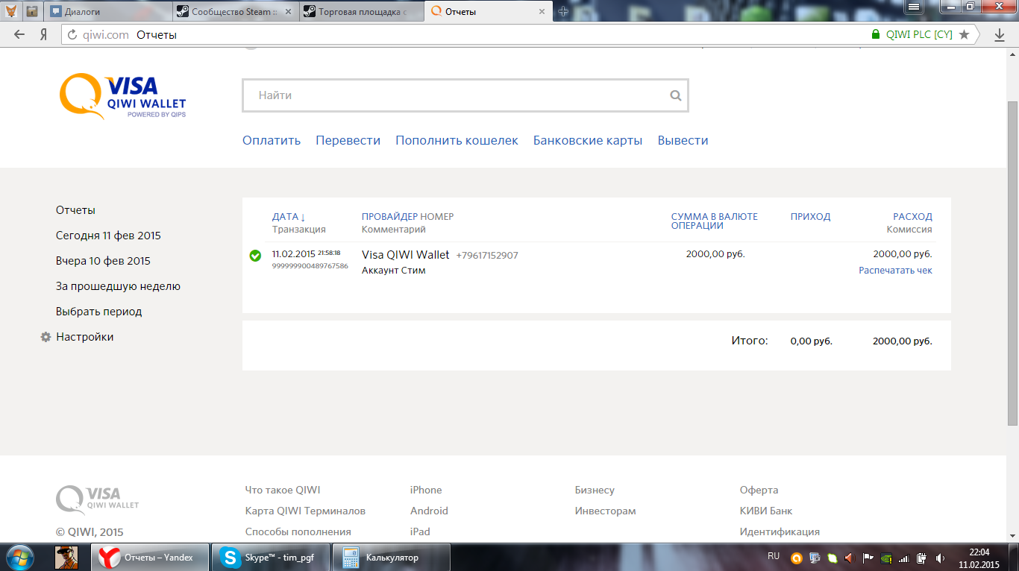Open the orange tray icon
This screenshot has width=1019, height=571.
797,558
